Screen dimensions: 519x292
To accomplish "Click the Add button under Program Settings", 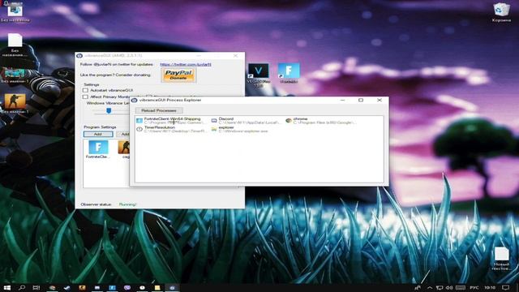I will click(98, 134).
